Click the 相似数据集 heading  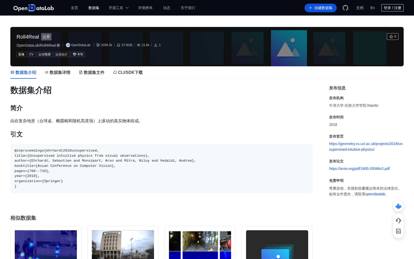click(x=23, y=218)
